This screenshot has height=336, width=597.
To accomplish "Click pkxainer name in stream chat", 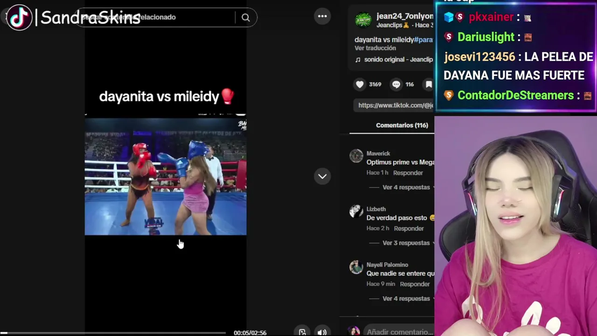I will coord(491,17).
